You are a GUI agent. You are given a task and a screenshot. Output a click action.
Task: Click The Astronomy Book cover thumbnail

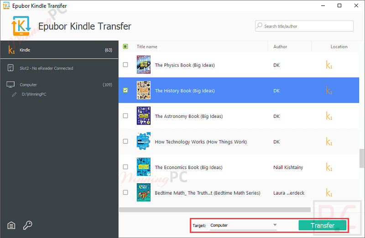click(x=144, y=116)
